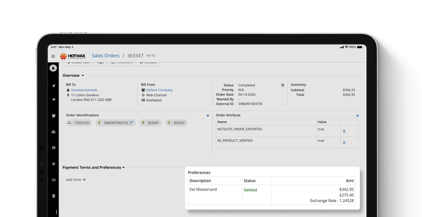This screenshot has height=217, width=422.
Task: Delete the RX_PRODUCT_VERIFIED attribute
Action: coord(344,143)
